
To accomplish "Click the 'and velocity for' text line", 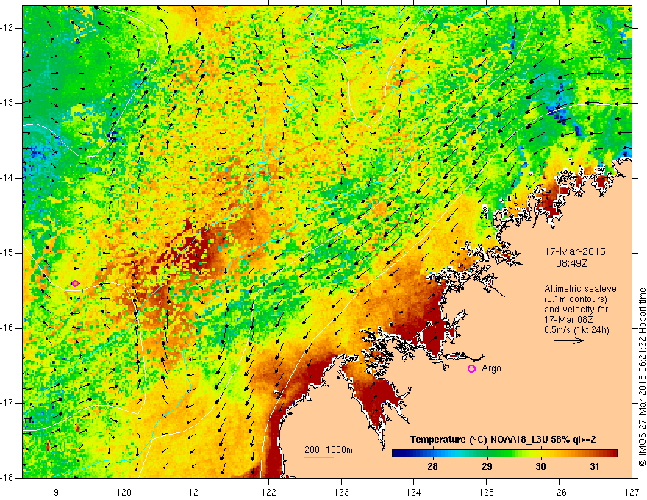I will 576,310.
